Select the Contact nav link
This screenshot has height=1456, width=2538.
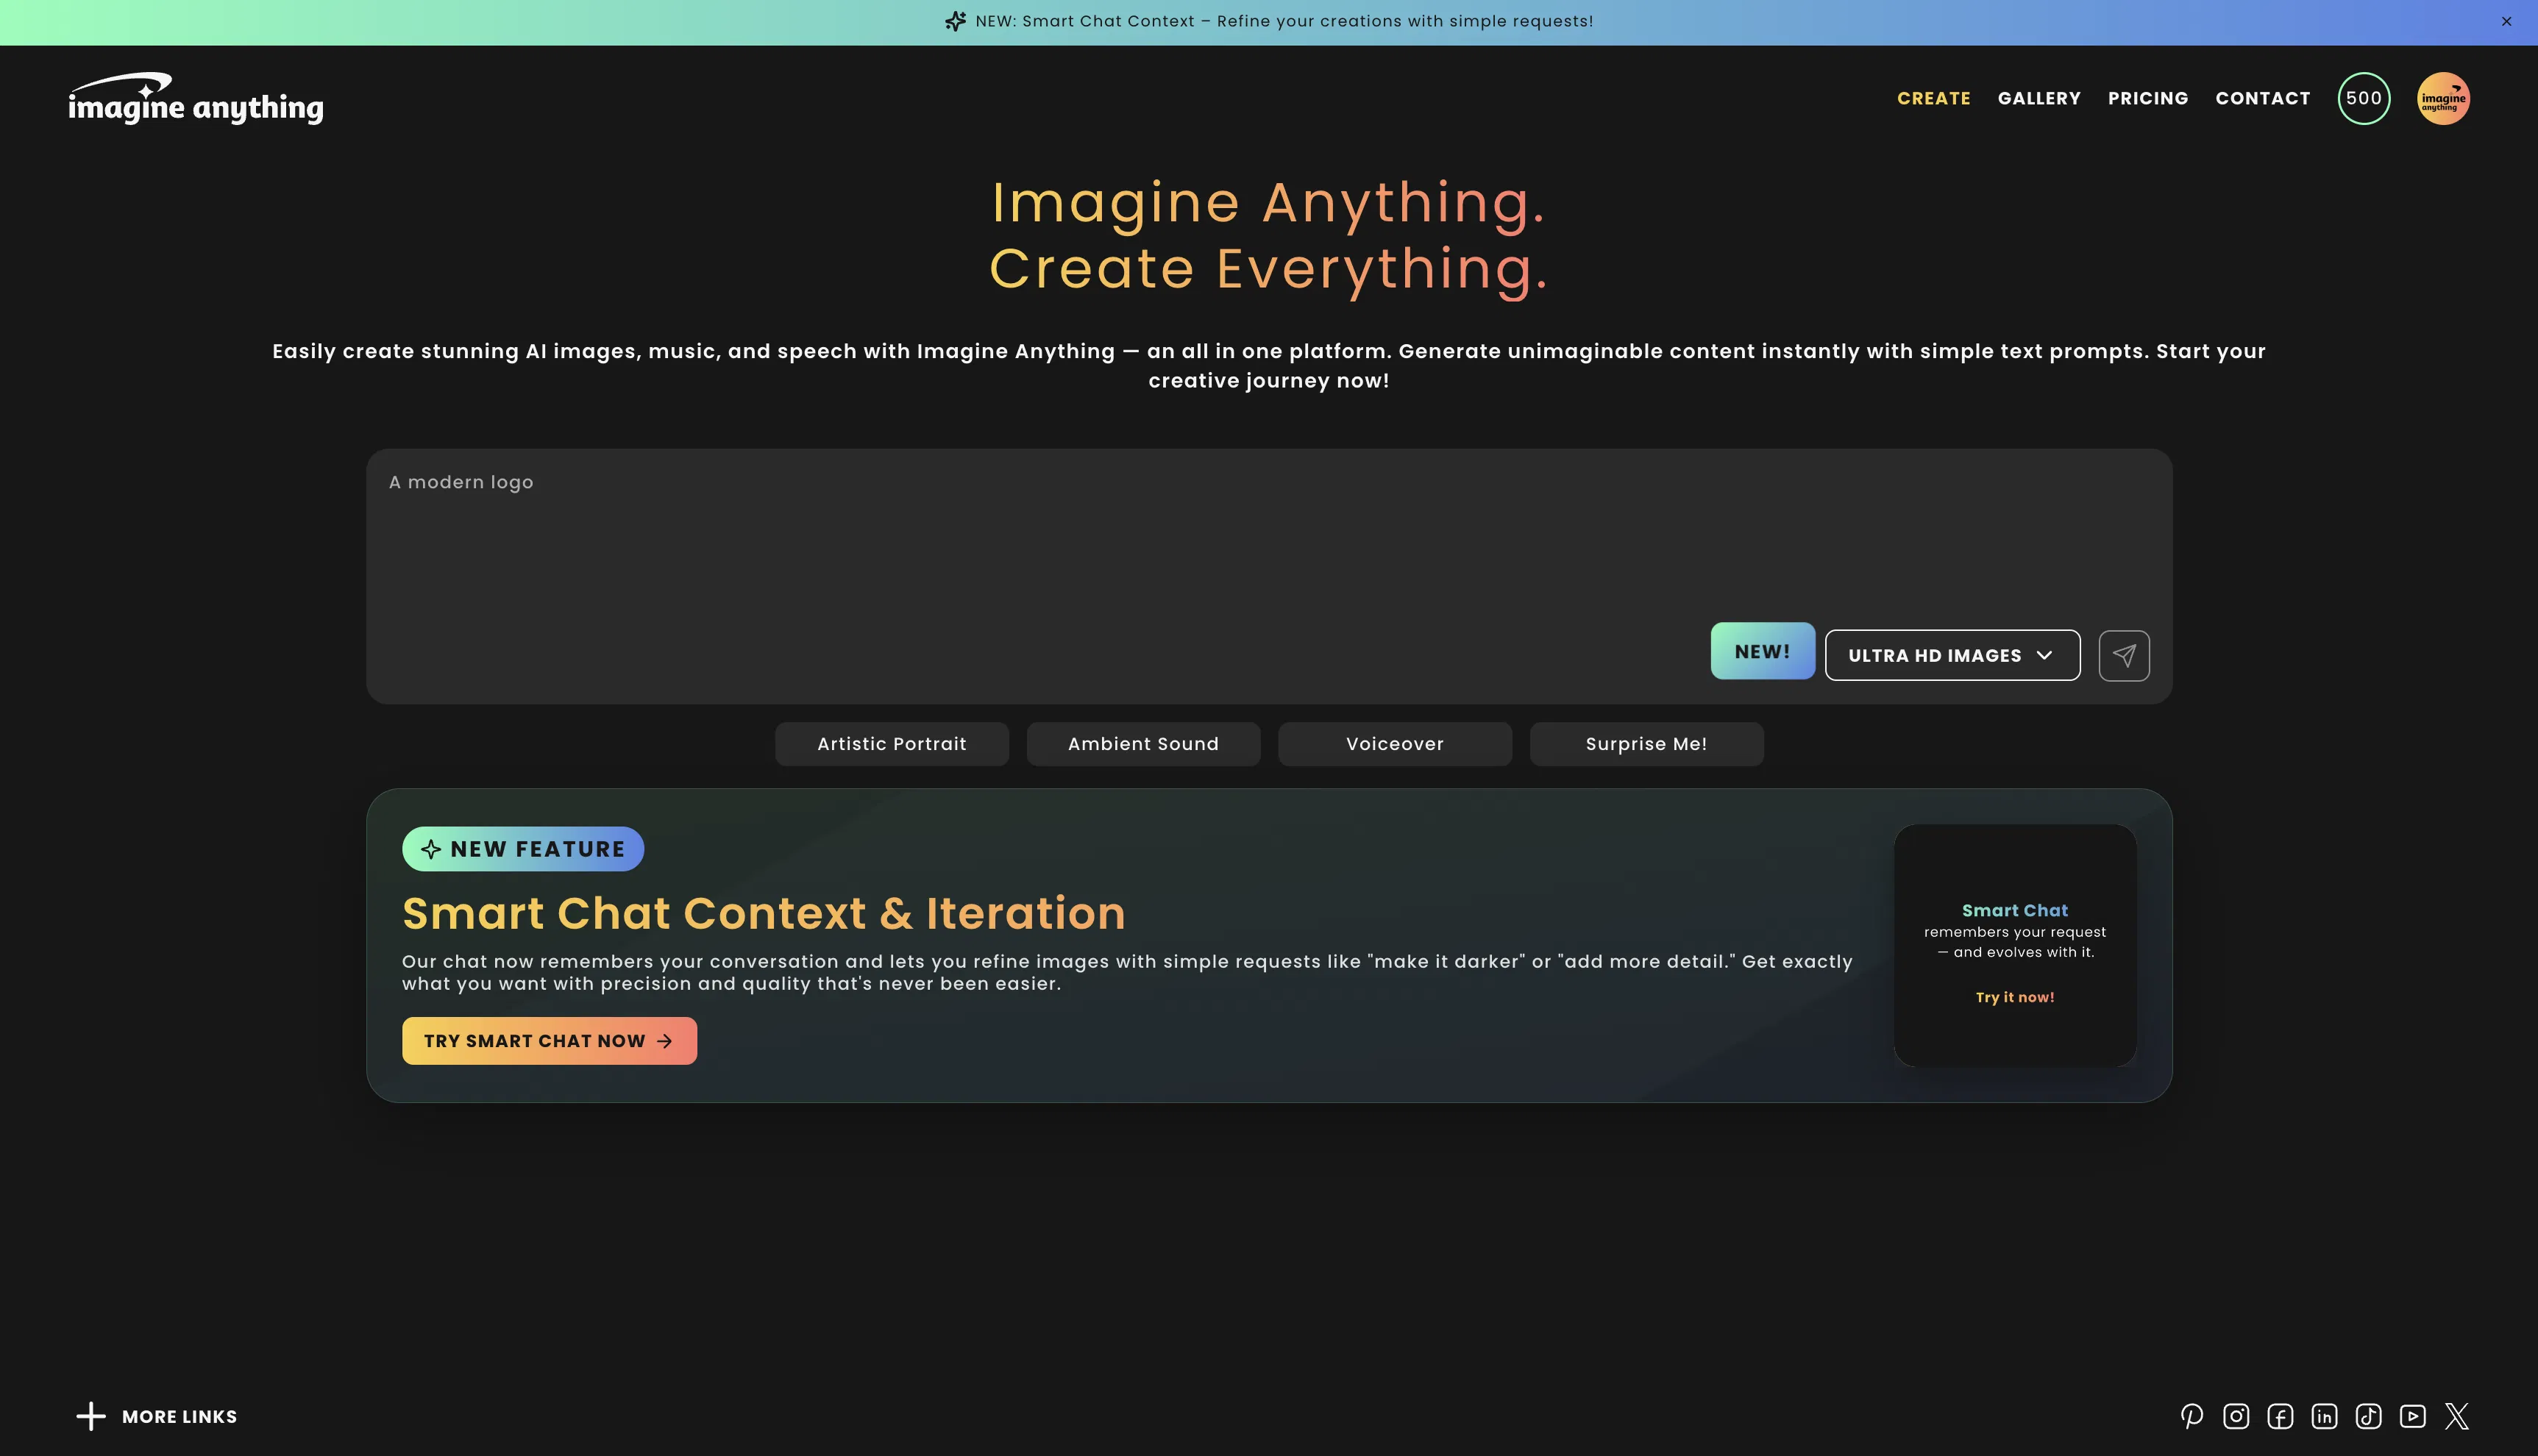(x=2262, y=98)
